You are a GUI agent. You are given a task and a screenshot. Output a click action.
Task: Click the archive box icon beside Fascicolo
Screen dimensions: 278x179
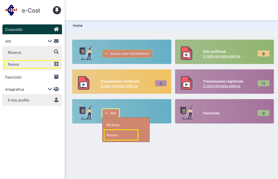56,77
